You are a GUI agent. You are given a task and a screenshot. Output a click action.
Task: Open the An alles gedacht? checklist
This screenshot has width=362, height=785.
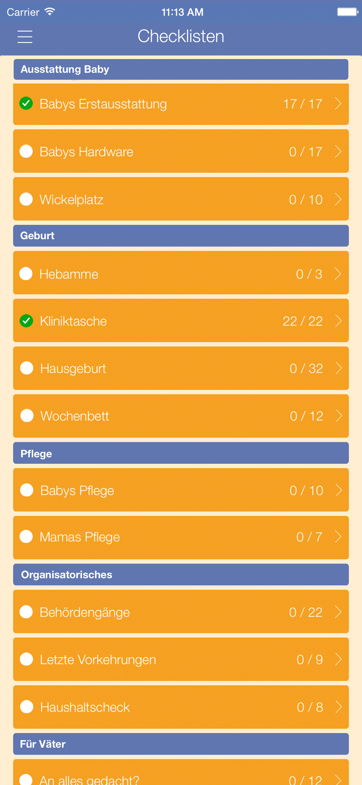click(x=181, y=772)
